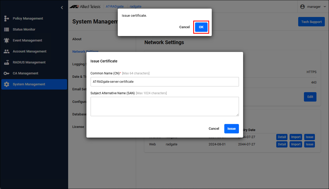Click the Status Monitor list icon
This screenshot has width=329, height=189.
click(x=7, y=29)
